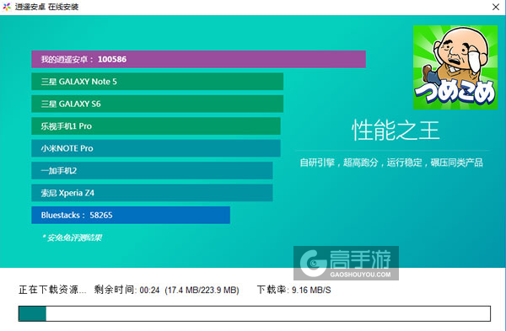The image size is (506, 331).
Task: Click the 自研引擎，超高跑分 description line
Action: 391,163
